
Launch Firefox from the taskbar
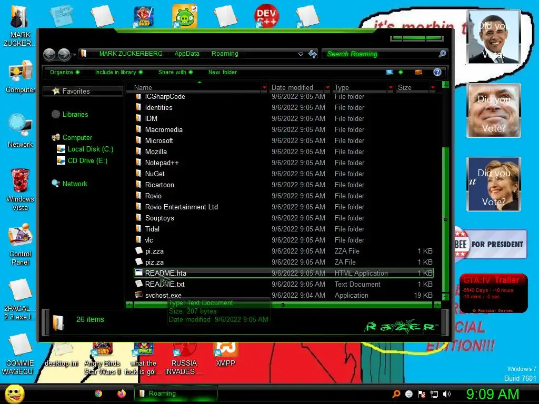pyautogui.click(x=122, y=393)
